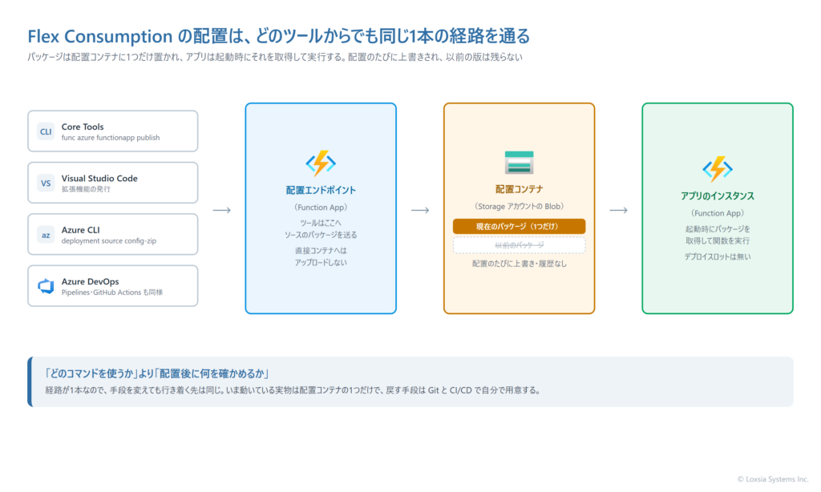Click the lightning icon above 配置エンドポイント
Image resolution: width=821 pixels, height=492 pixels.
(321, 163)
